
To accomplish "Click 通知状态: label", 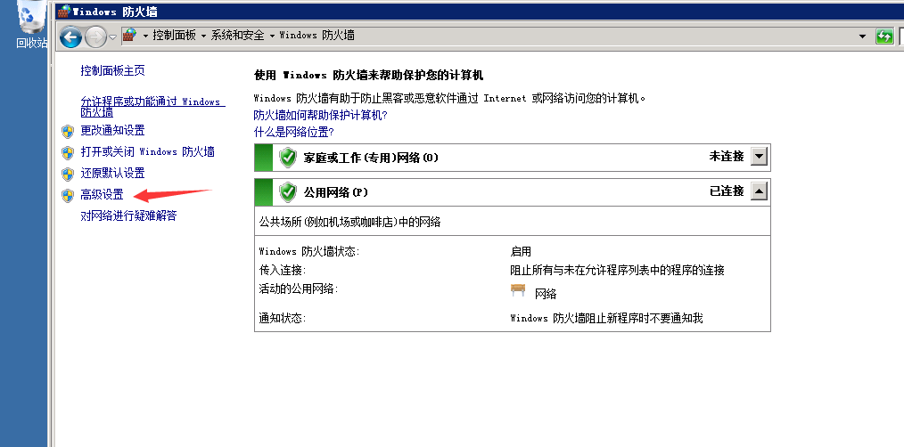I will coord(283,318).
